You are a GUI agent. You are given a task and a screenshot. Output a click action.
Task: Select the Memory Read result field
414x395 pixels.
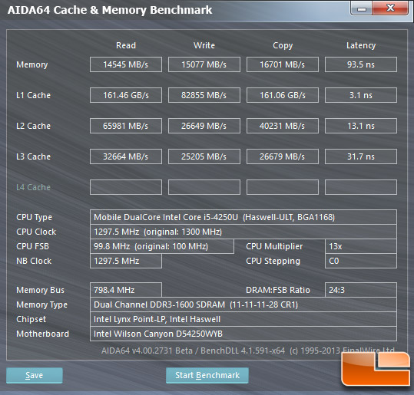tap(126, 64)
